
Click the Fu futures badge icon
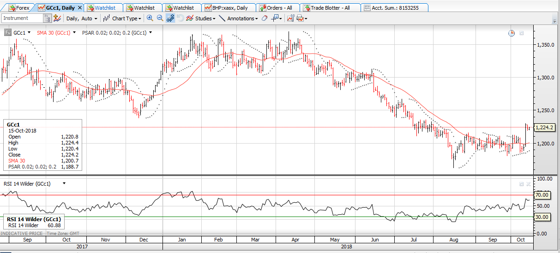7,33
